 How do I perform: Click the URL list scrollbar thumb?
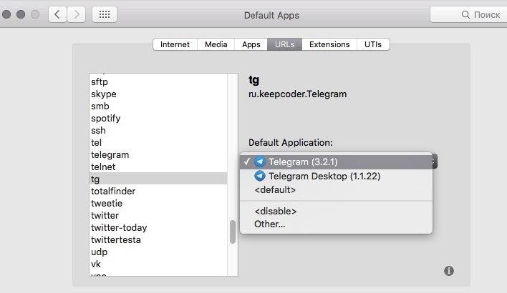[x=233, y=232]
